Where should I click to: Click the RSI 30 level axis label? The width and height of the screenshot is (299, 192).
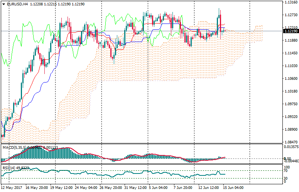285,178
